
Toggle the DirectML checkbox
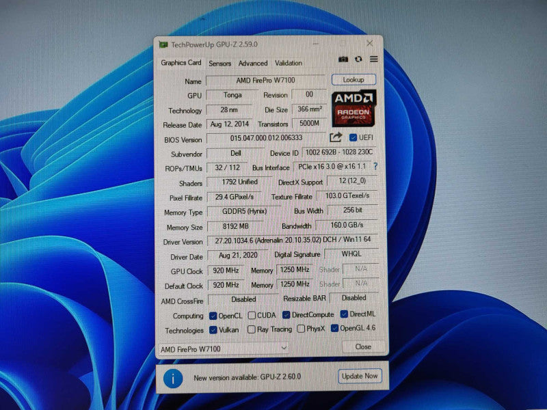point(344,314)
